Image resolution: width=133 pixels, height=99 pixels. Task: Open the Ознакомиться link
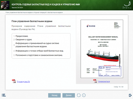104,81
